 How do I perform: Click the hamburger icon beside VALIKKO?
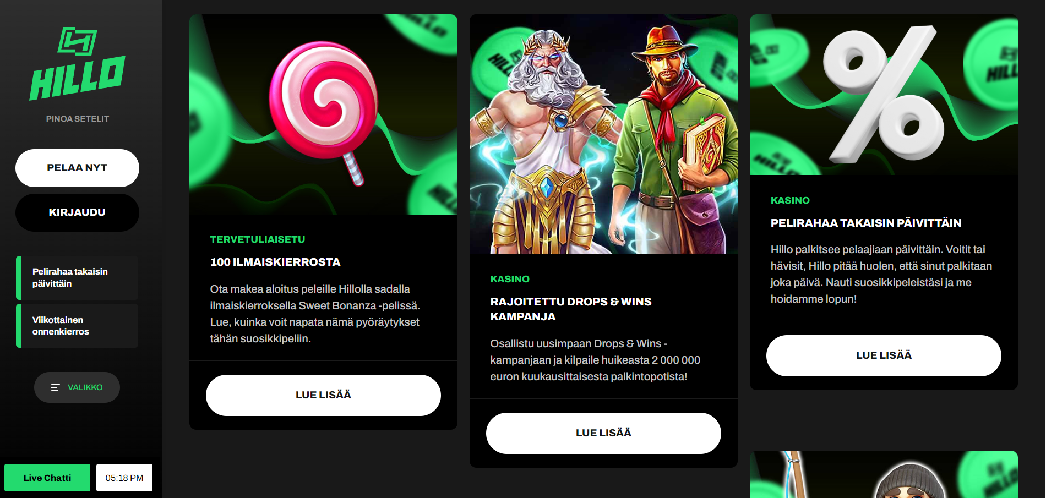[x=55, y=387]
